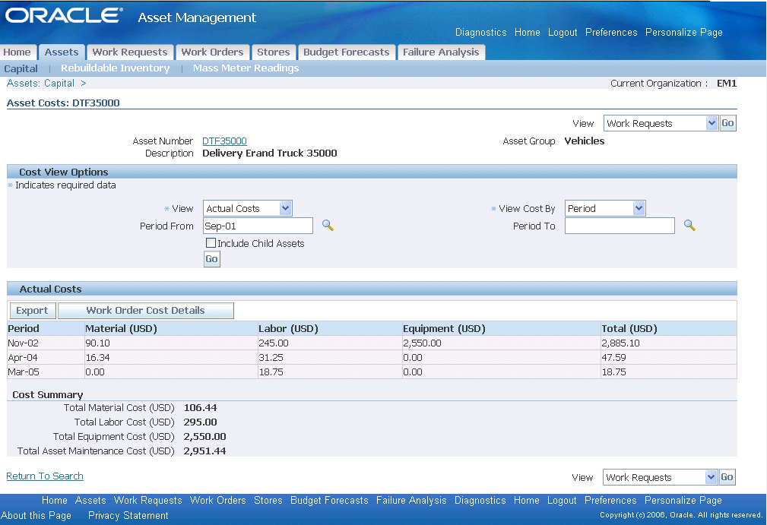Export the actual costs table
Viewport: 767px width, 525px height.
point(32,311)
